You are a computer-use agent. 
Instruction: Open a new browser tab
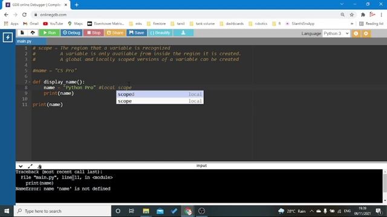[x=77, y=5]
